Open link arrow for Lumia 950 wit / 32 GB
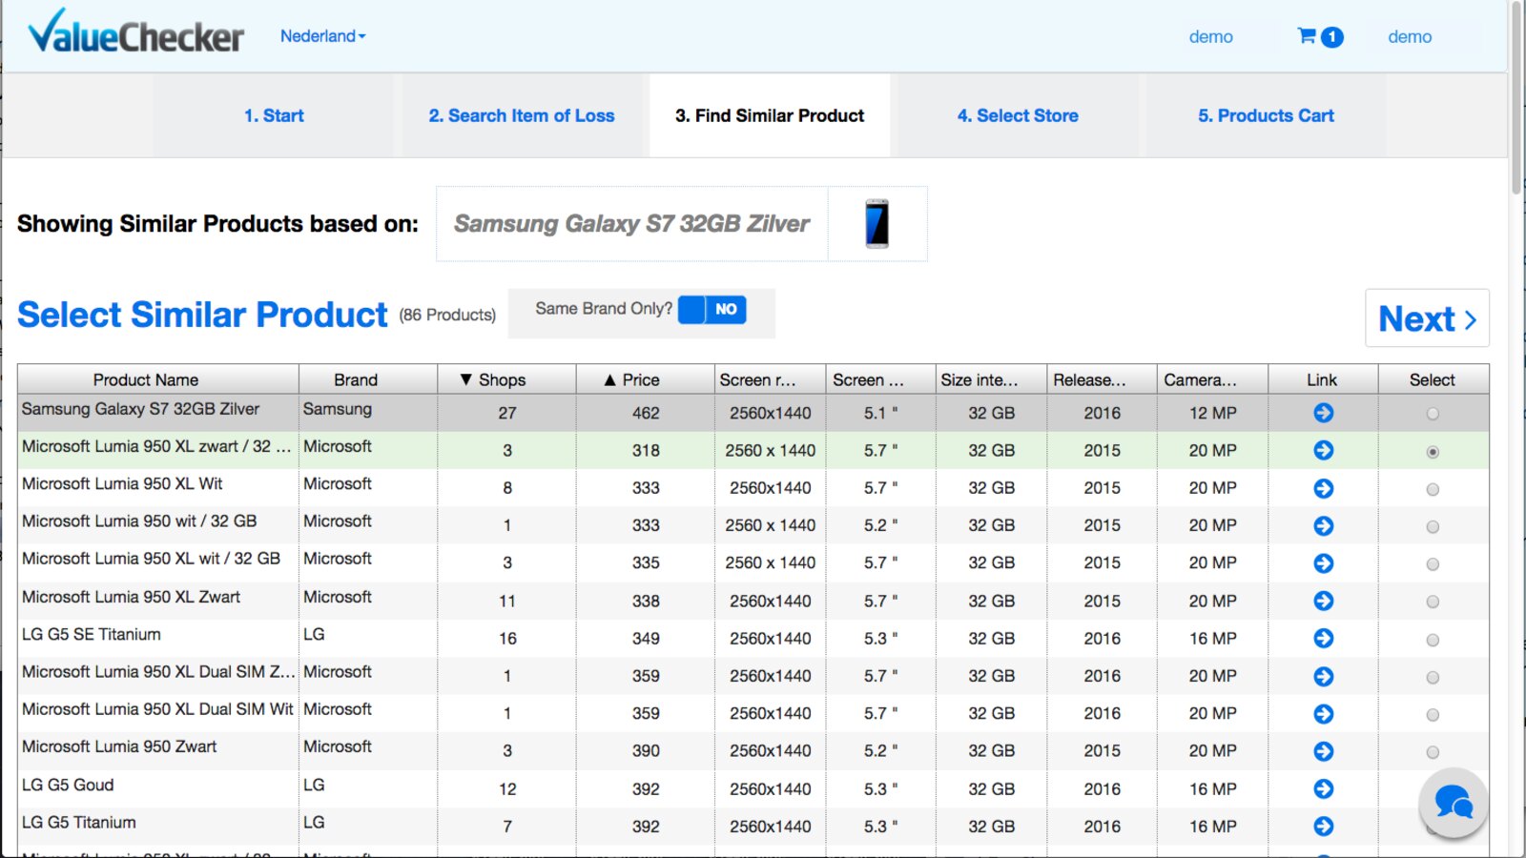This screenshot has height=858, width=1526. (x=1323, y=525)
